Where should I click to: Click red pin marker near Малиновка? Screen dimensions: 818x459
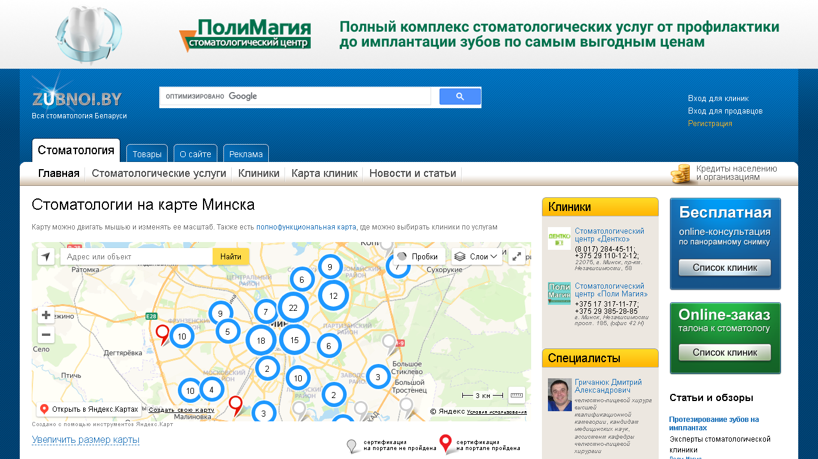[x=237, y=406]
